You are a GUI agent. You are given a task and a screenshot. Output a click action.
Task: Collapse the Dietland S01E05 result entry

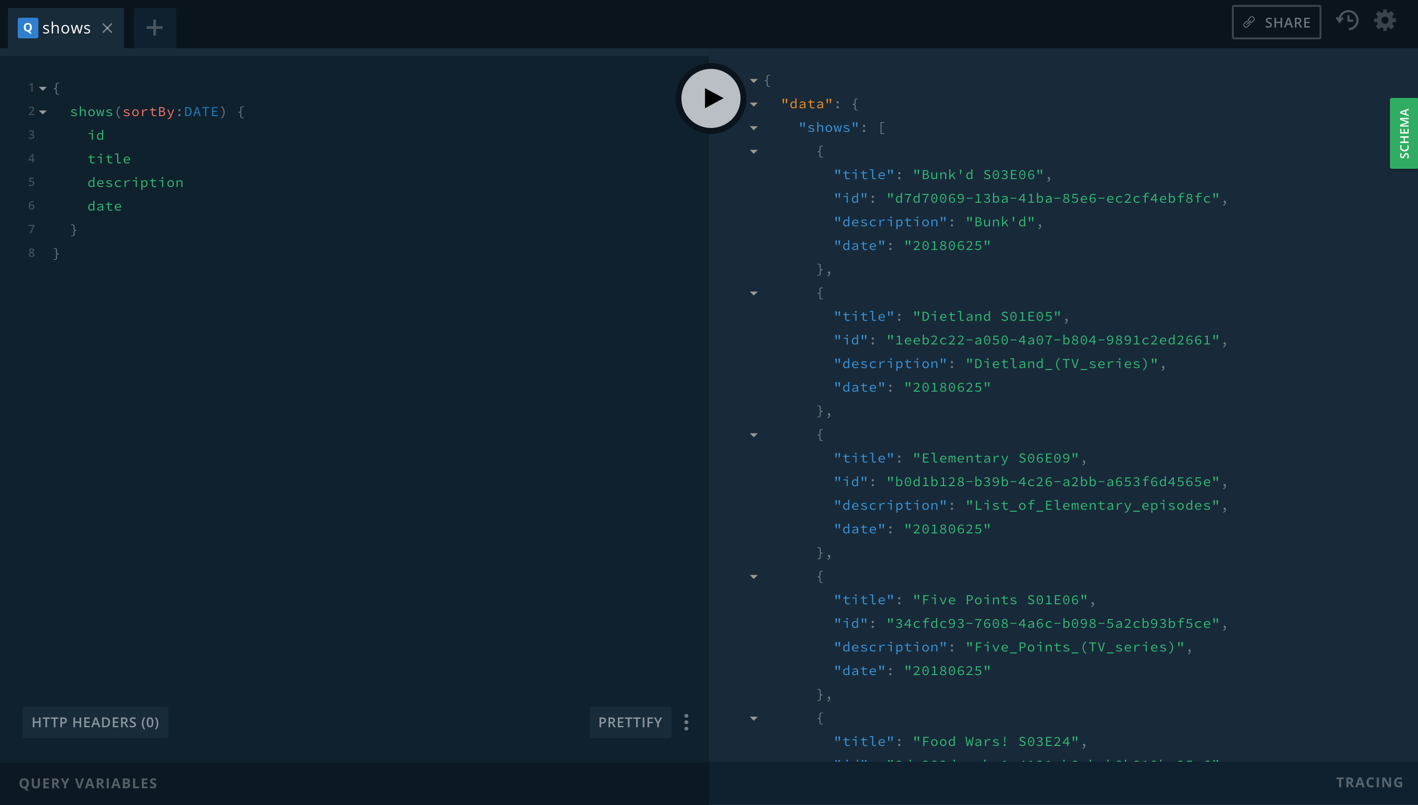(754, 293)
